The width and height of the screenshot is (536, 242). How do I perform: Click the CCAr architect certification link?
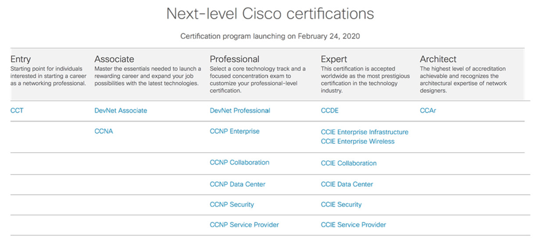point(428,110)
